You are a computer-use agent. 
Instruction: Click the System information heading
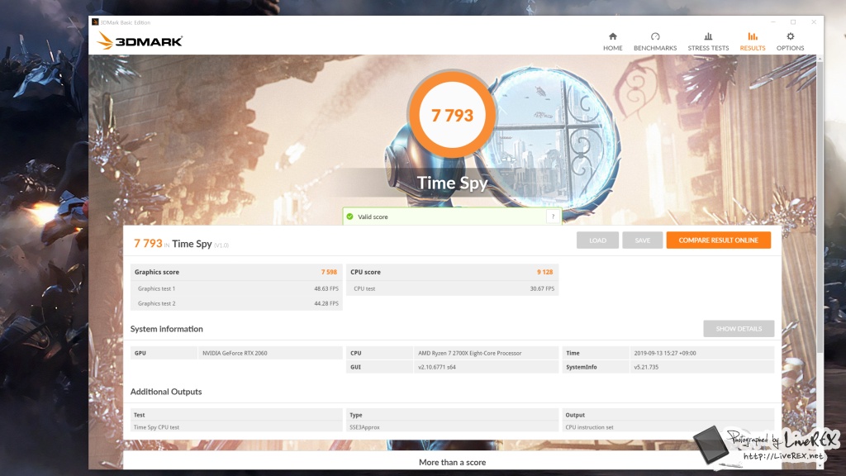tap(166, 329)
